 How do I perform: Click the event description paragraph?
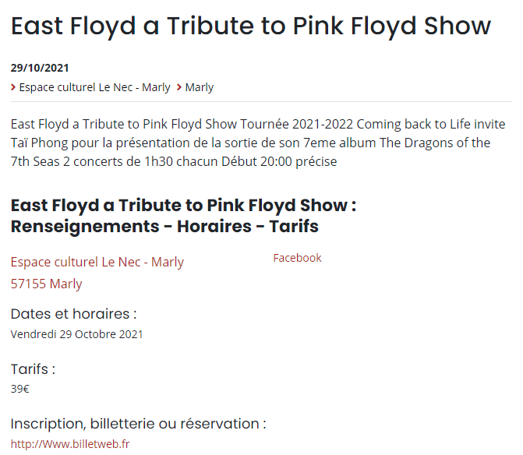tap(258, 143)
